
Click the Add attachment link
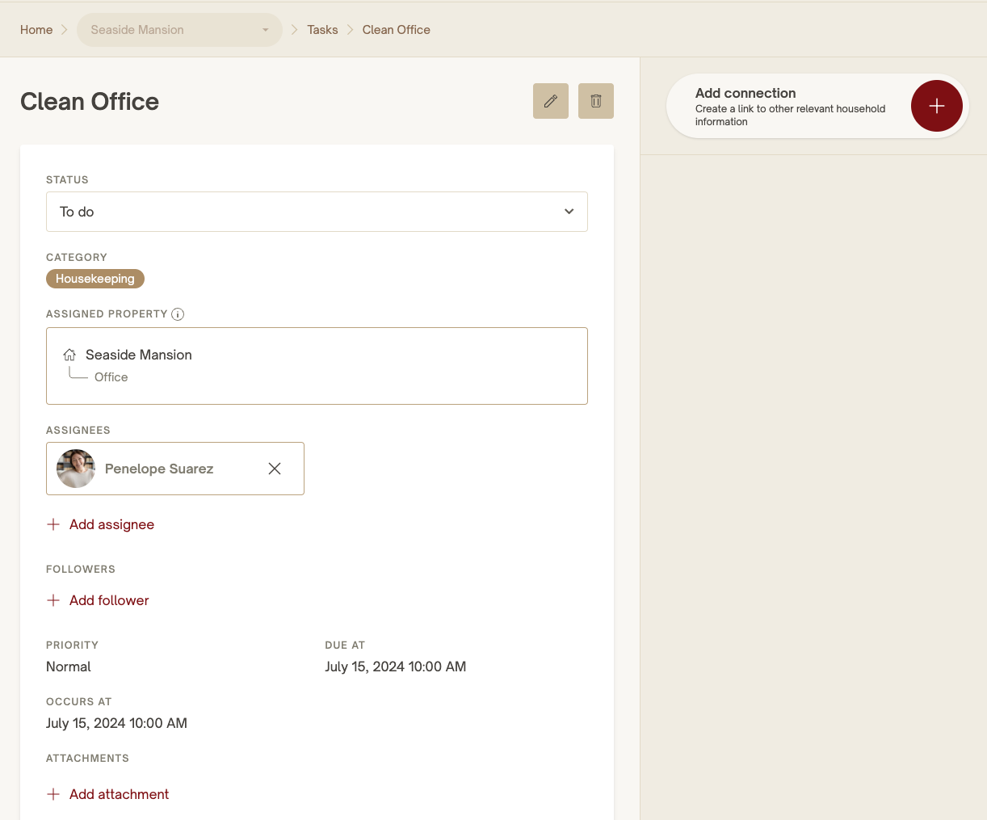119,794
